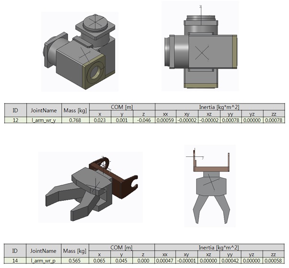Click COM [m] header in l_arm_wr_y table
The image size is (289, 268).
pyautogui.click(x=122, y=107)
